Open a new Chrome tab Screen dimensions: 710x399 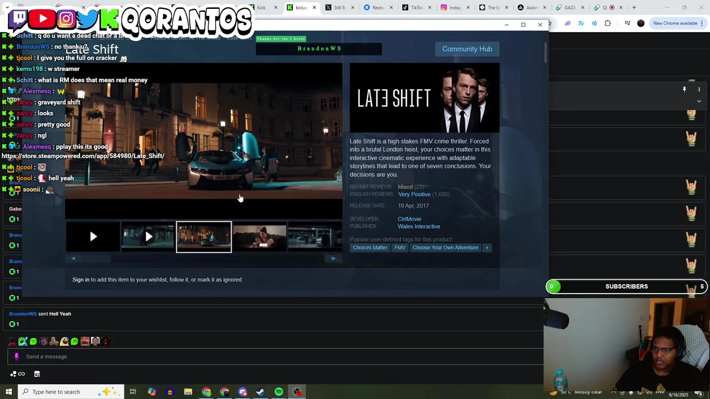pos(634,7)
